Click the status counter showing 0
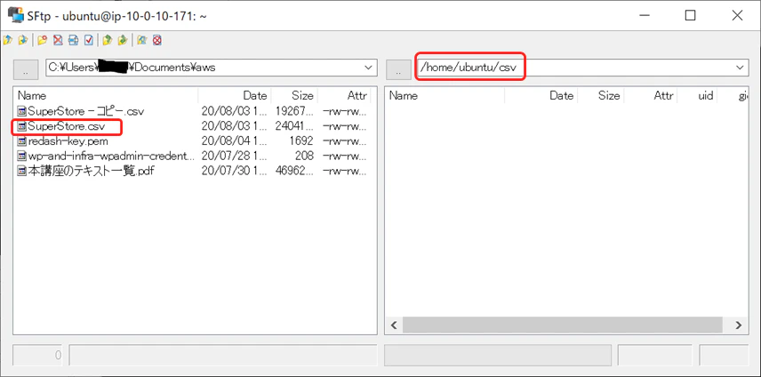 (39, 355)
